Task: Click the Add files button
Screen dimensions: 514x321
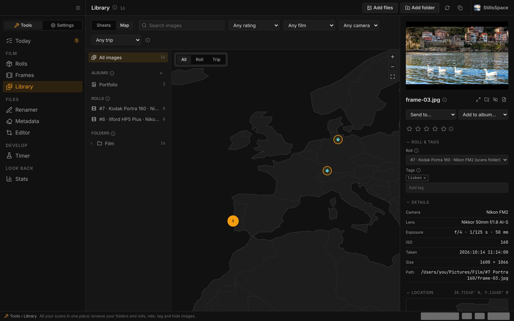Action: click(380, 8)
